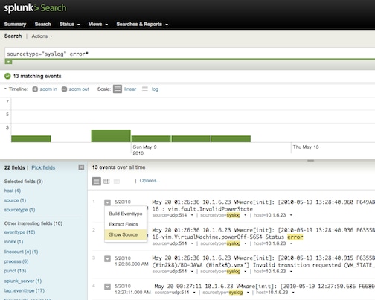Select the first timeline bar on left
Viewport: 375px width, 300px height.
coord(31,139)
